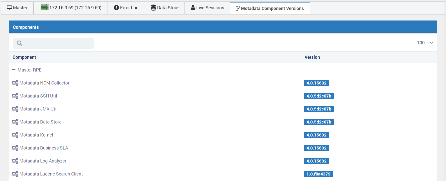Click Data Store version badge 4.0.5d2c67b
This screenshot has height=181, width=446.
pyautogui.click(x=319, y=122)
